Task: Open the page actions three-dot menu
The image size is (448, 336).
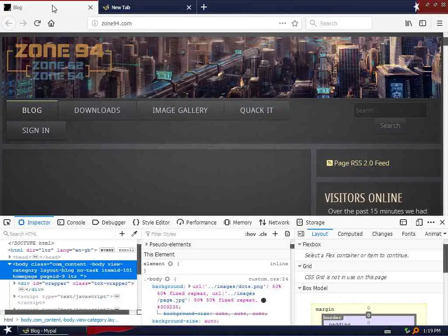Action: (x=282, y=23)
